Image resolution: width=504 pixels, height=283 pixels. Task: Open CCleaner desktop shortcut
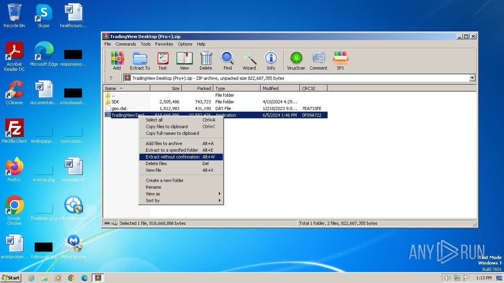[14, 93]
